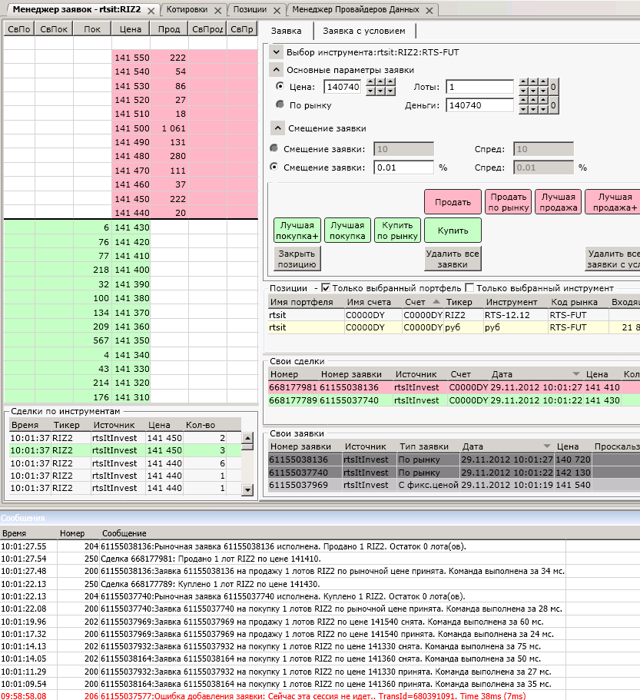Select order 61155037969 in Свои заявки
Image resolution: width=640 pixels, height=700 pixels.
(454, 485)
